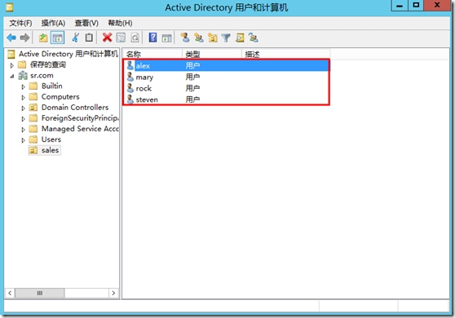The height and width of the screenshot is (318, 455).
Task: Open the 帮助(H) menu
Action: click(x=120, y=23)
